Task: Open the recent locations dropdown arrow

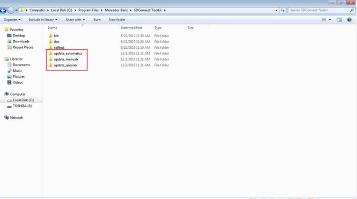Action: click(16, 10)
